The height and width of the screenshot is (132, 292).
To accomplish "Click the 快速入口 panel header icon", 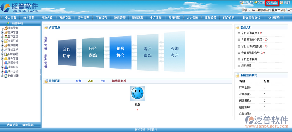I will pyautogui.click(x=238, y=27).
